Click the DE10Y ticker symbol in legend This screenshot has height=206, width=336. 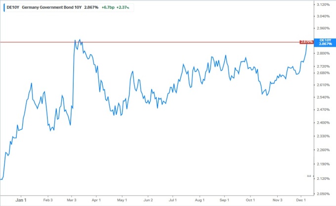click(13, 8)
